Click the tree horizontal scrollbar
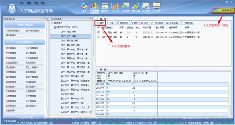The image size is (235, 125). click(65, 116)
